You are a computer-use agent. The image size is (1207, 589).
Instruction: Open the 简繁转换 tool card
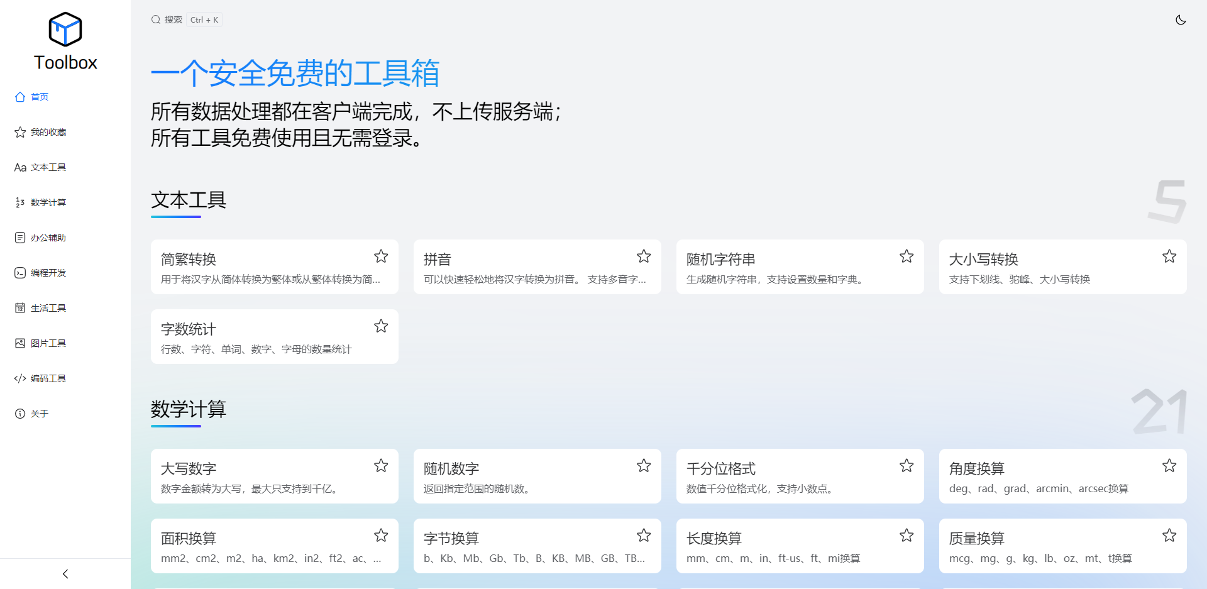(275, 267)
